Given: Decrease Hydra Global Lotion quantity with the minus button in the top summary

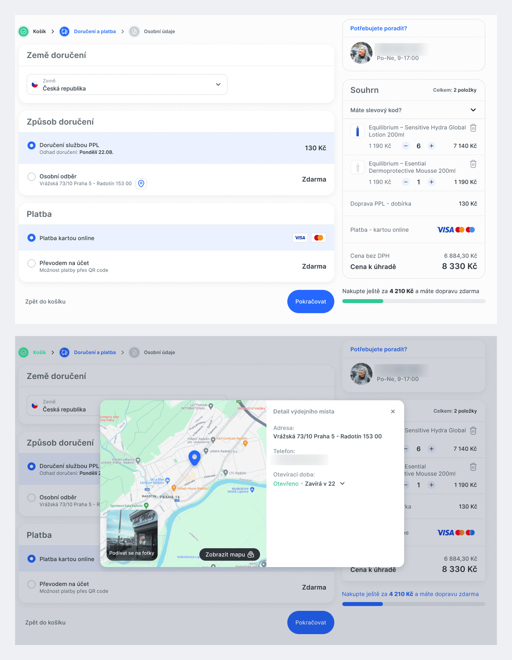Looking at the screenshot, I should click(406, 146).
